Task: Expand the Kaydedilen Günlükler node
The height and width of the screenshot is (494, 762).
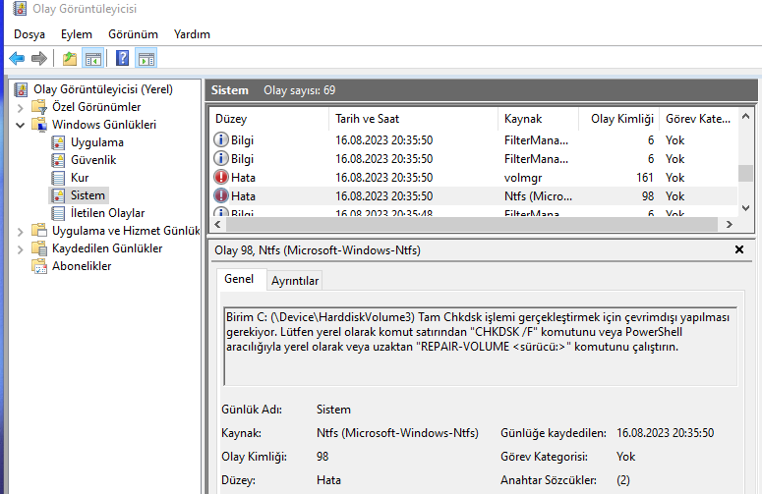Action: tap(21, 248)
